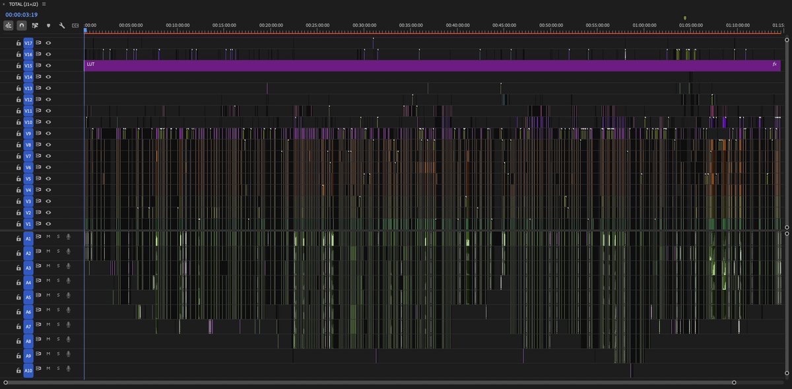Select the TOTAL (J1+J2) sequence tab
This screenshot has height=389, width=792.
[24, 4]
